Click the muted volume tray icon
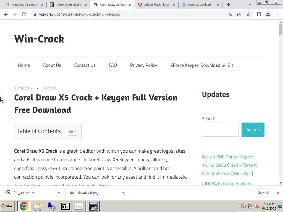Image resolution: width=283 pixels, height=212 pixels. [x=256, y=206]
